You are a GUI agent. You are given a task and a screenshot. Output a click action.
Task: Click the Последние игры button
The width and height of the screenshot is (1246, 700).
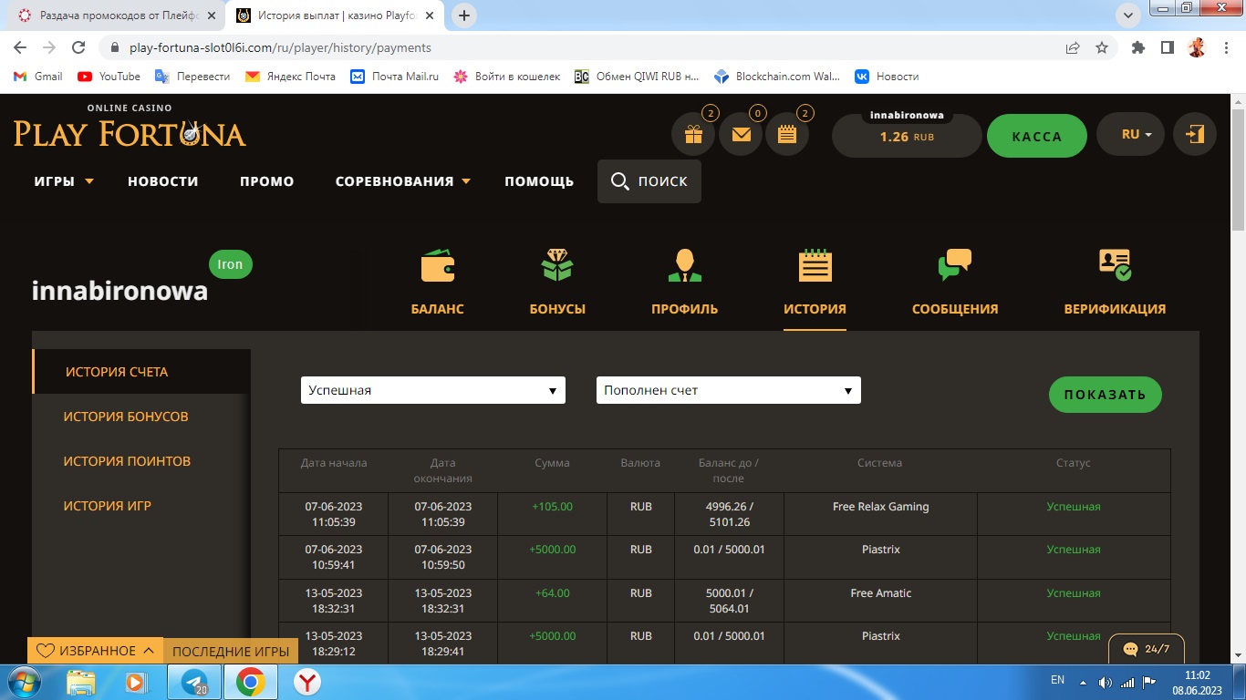[231, 651]
